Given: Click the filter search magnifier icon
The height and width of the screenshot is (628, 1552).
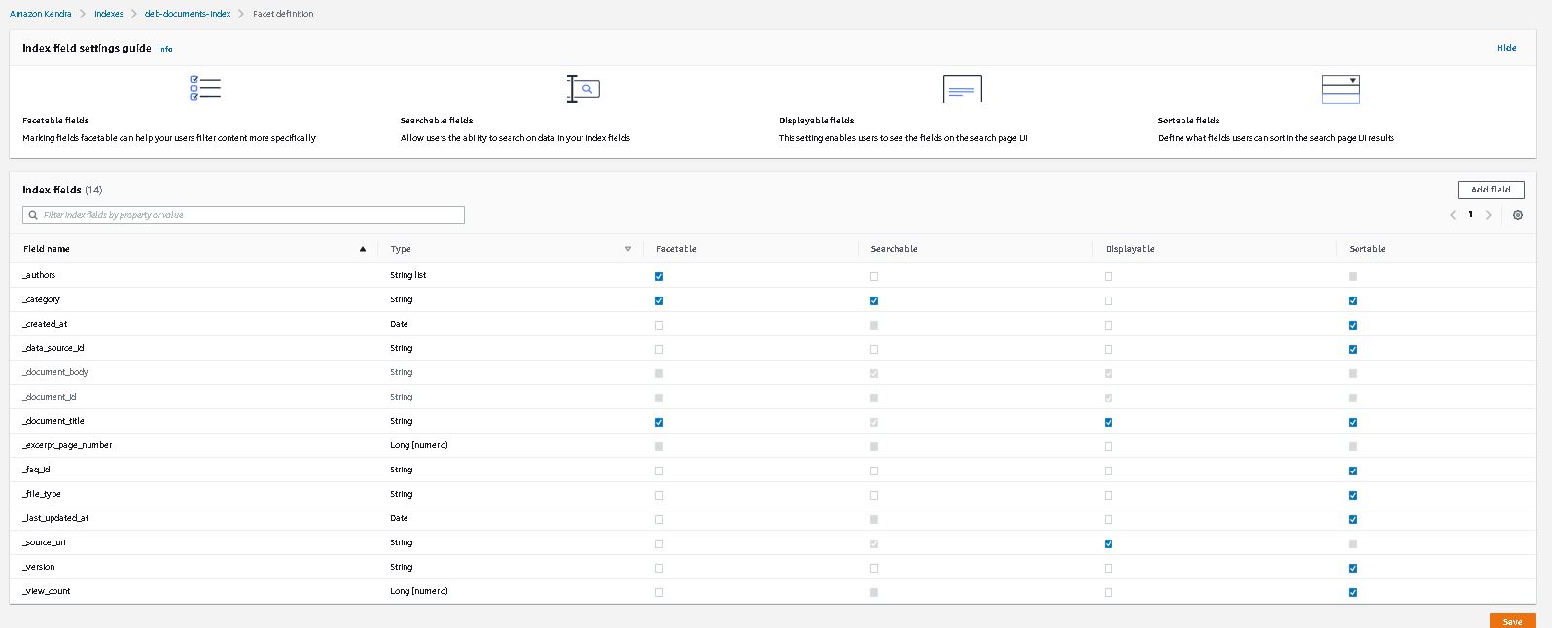Looking at the screenshot, I should click(x=33, y=215).
